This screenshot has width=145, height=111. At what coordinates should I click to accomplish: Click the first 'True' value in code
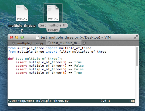(78, 62)
